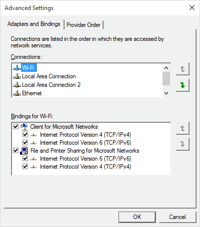The width and height of the screenshot is (200, 227).
Task: Switch to the Provider Order tab
Action: pos(83,25)
